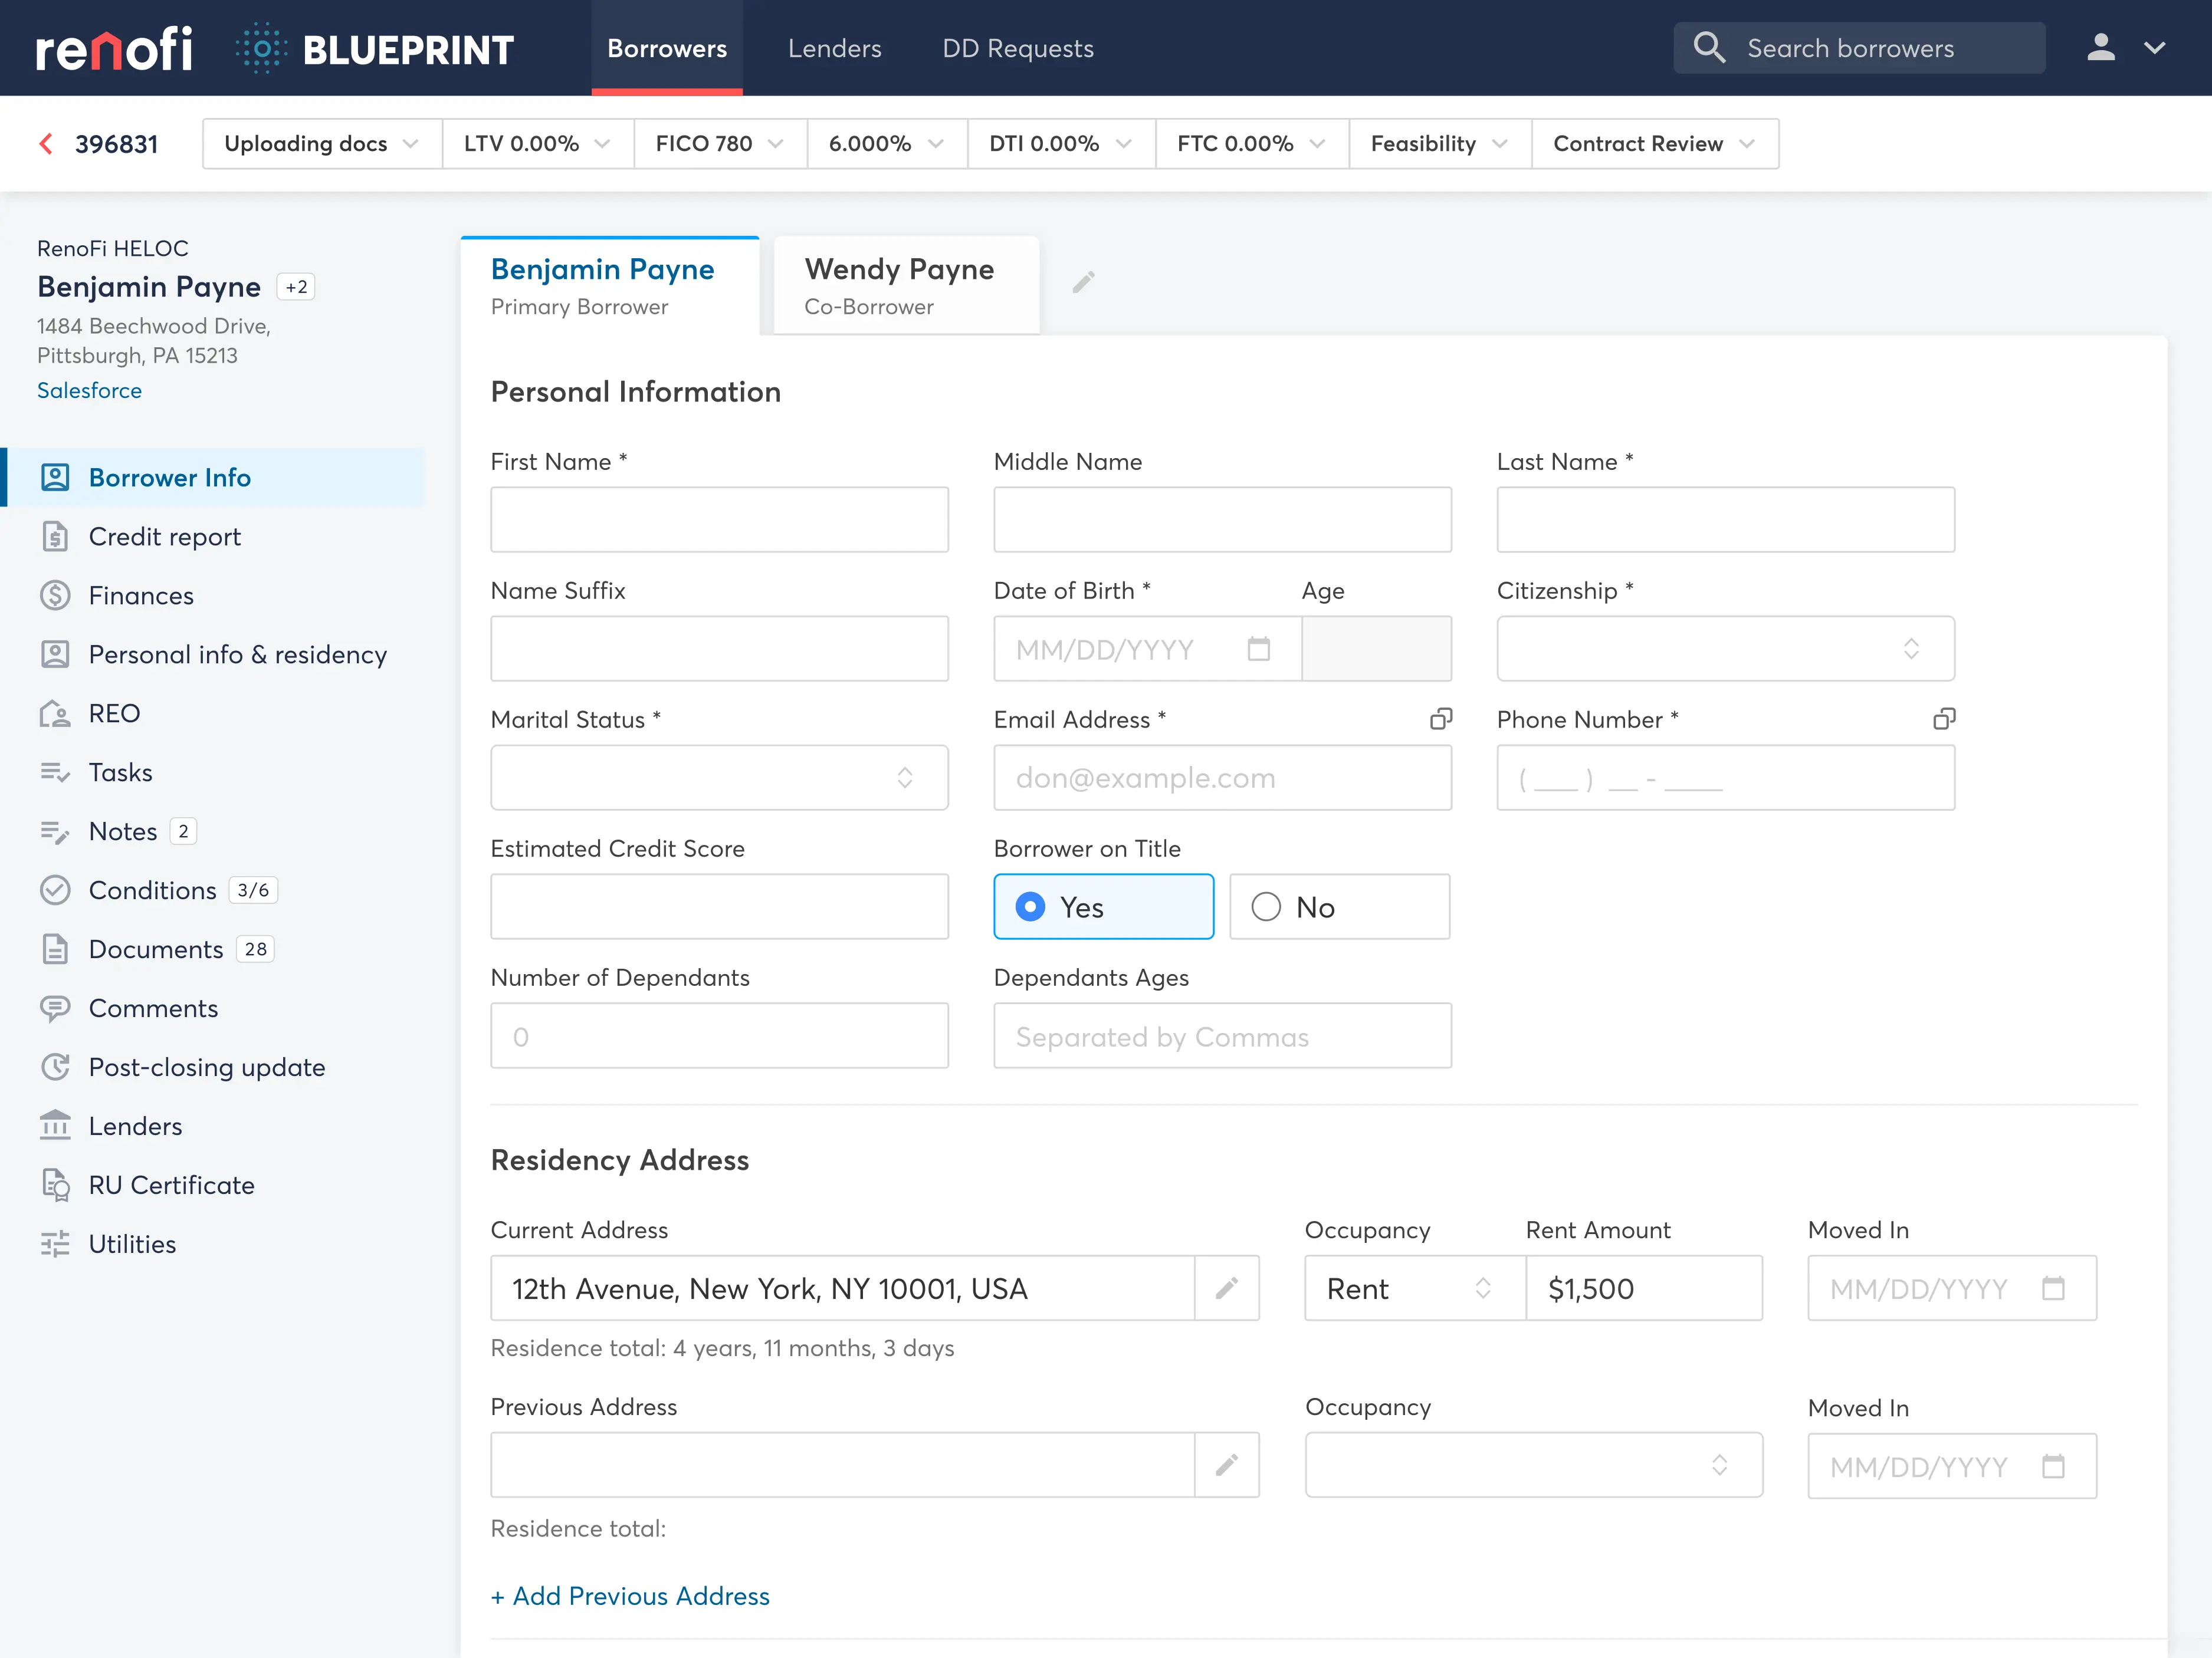The width and height of the screenshot is (2212, 1658).
Task: Select No for Borrower on Title
Action: (1339, 906)
